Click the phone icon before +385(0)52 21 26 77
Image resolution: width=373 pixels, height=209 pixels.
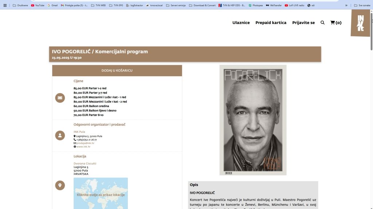(x=75, y=140)
